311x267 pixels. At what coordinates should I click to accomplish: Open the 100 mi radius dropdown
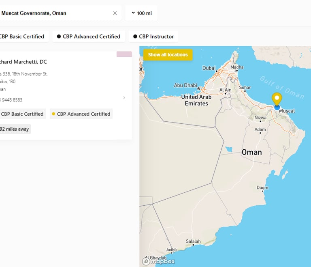click(x=141, y=13)
